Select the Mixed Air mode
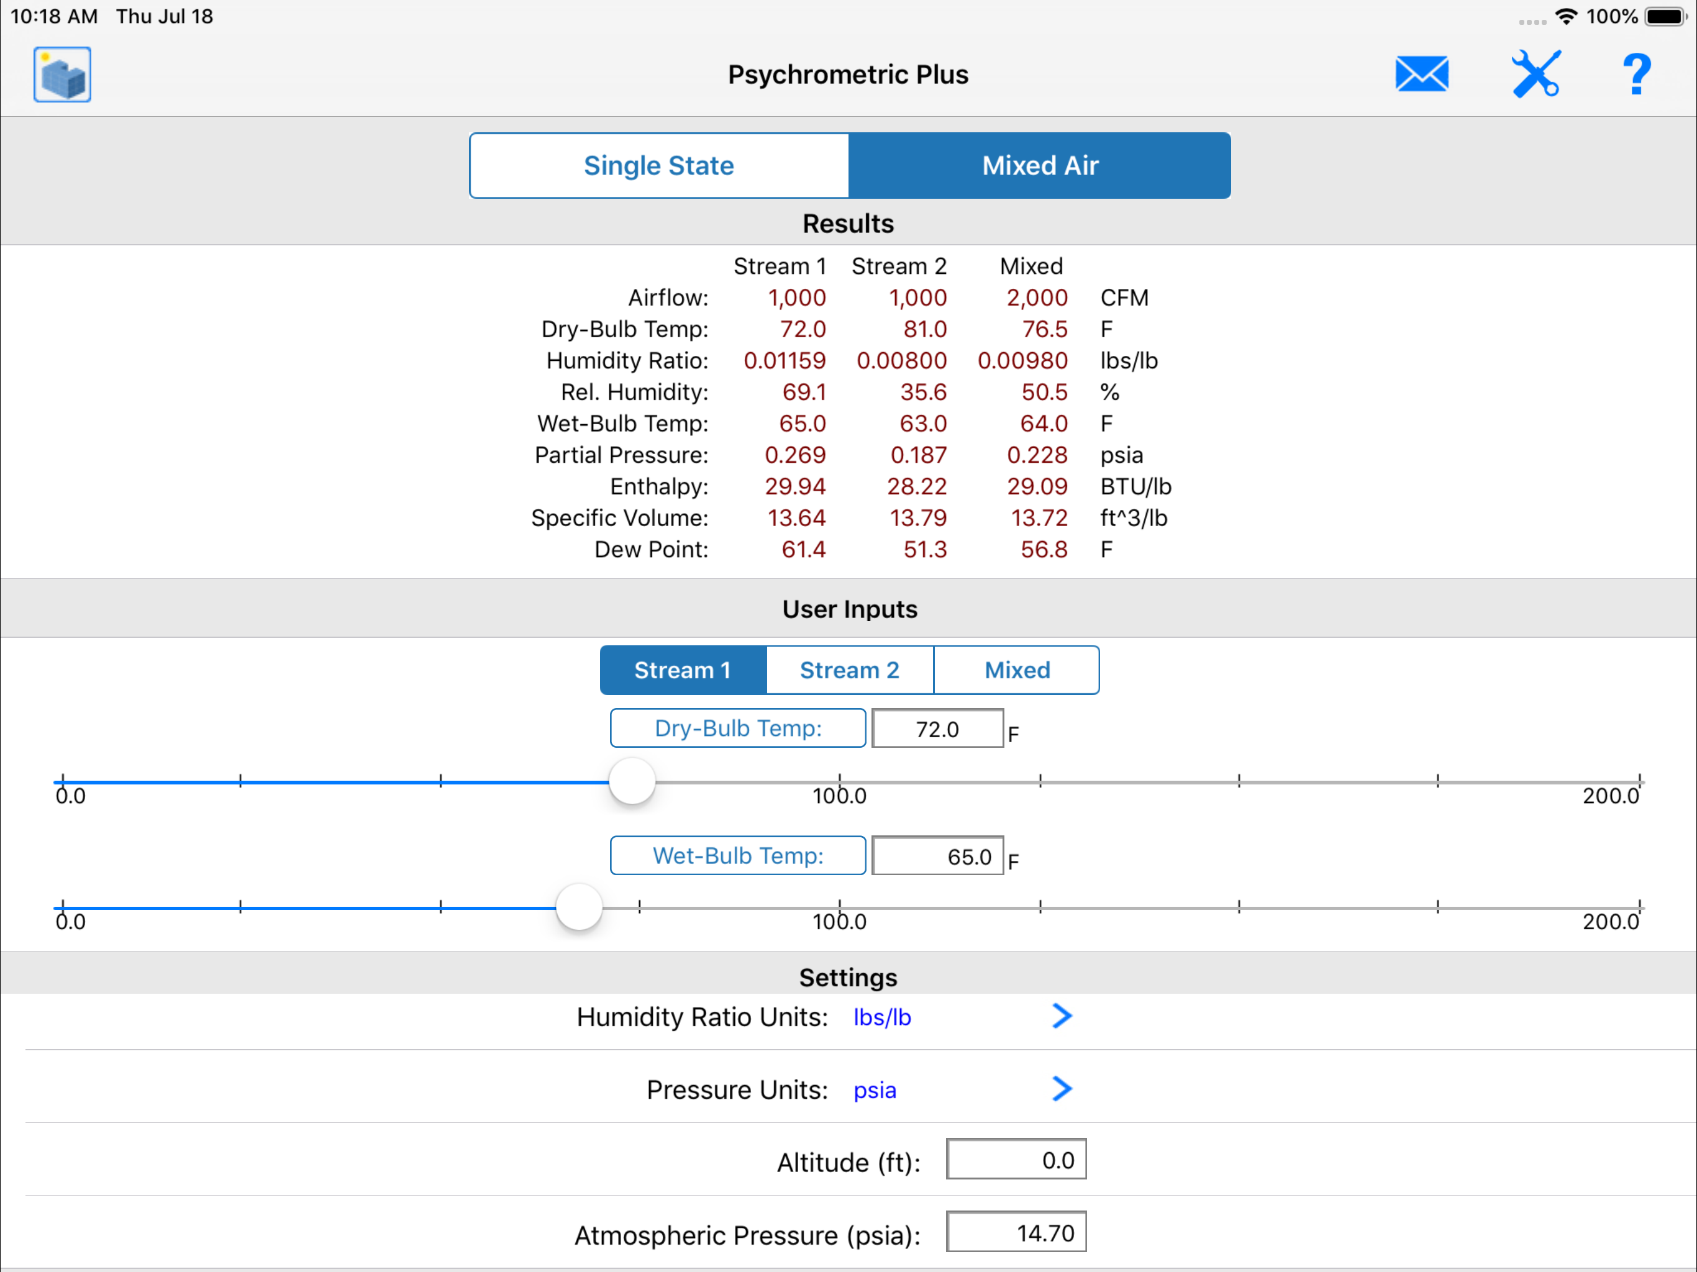 click(x=1040, y=166)
